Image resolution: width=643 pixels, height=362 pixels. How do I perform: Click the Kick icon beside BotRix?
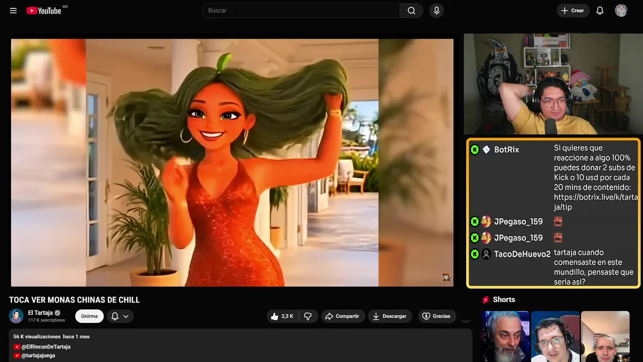tap(475, 150)
